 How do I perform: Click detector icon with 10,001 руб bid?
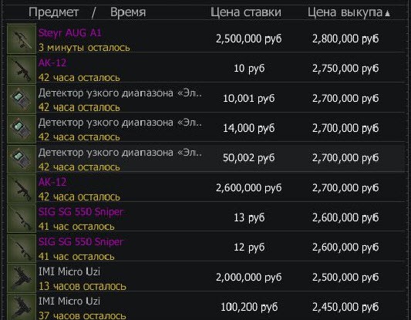(x=22, y=99)
